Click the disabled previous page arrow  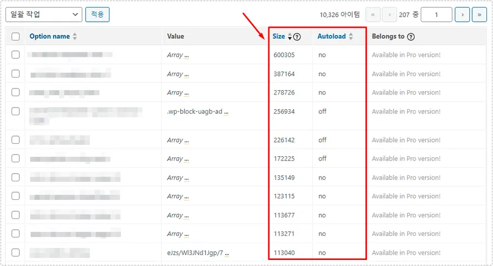point(389,14)
